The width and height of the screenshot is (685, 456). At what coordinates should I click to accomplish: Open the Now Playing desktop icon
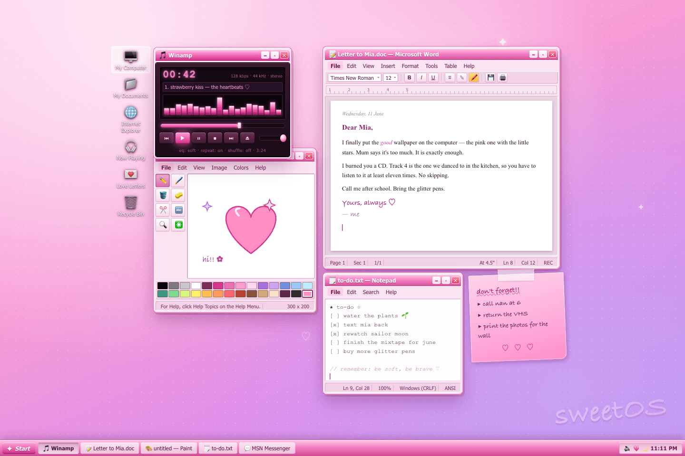131,150
